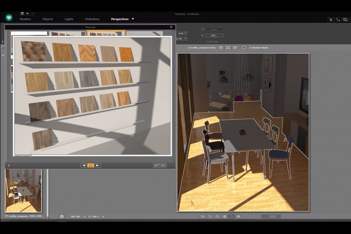Select the Heliodons tab
This screenshot has height=234, width=351.
(92, 19)
